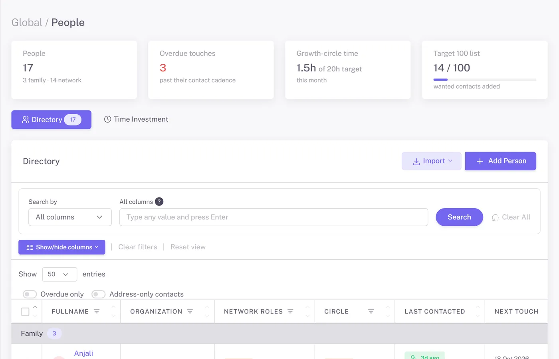Check the select-all checkbox in table header
This screenshot has width=559, height=359.
[x=25, y=312]
